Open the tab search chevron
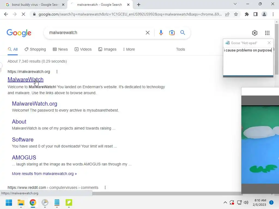 click(235, 4)
